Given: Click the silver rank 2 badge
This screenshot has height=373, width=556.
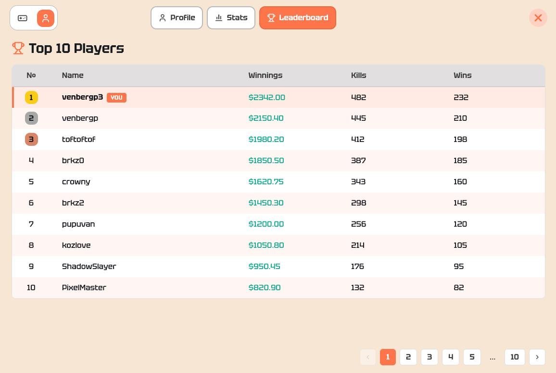Looking at the screenshot, I should [x=31, y=118].
